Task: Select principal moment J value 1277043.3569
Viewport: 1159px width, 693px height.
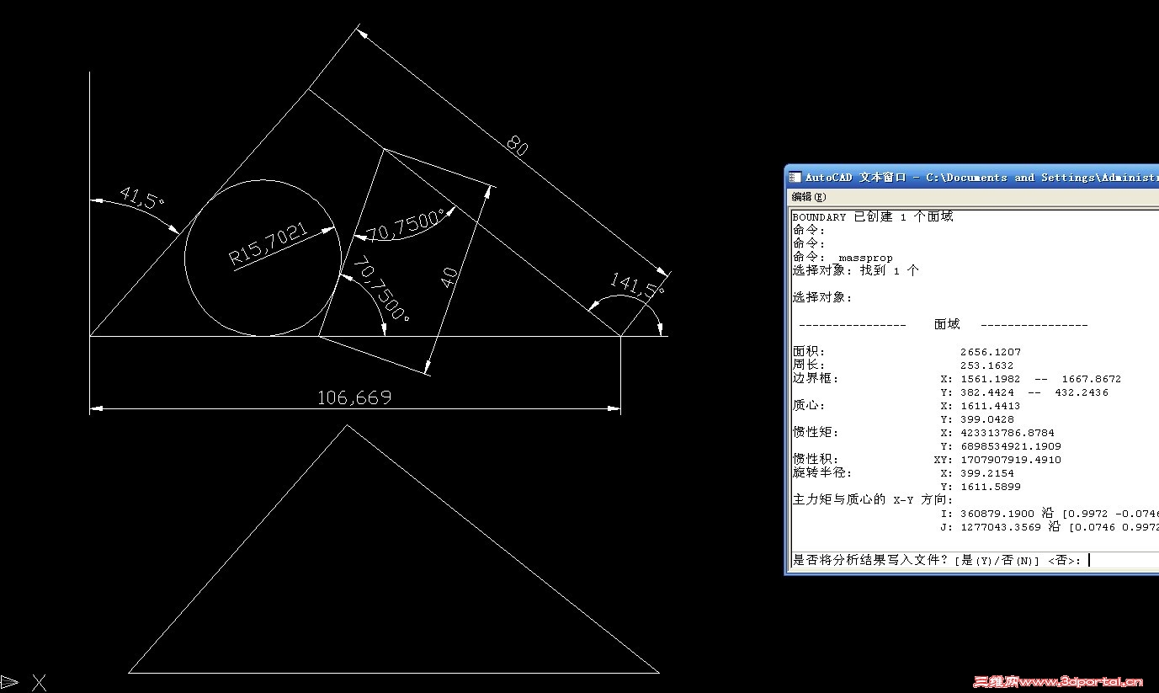Action: point(1000,527)
